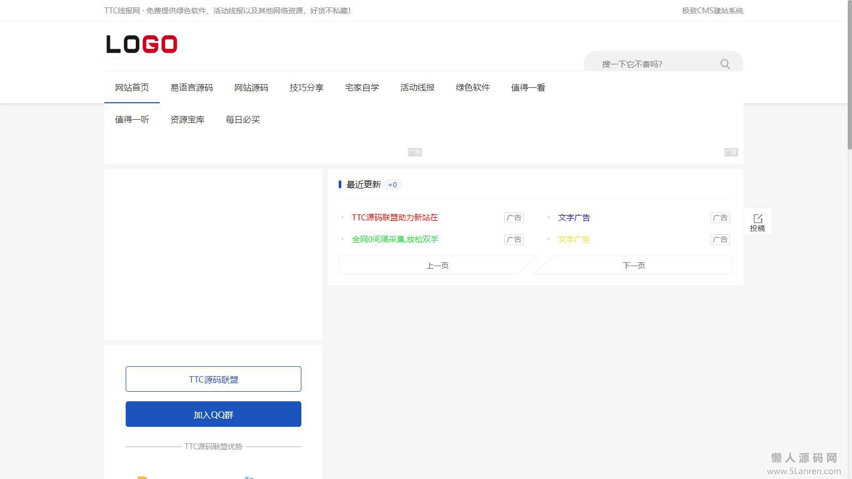Viewport: 852px width, 479px height.
Task: Click the search magnifier icon
Action: point(725,64)
